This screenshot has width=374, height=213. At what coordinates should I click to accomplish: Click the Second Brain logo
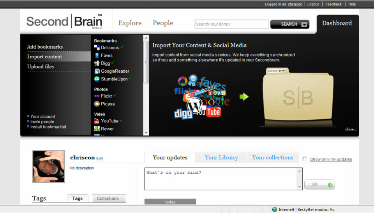pos(64,22)
